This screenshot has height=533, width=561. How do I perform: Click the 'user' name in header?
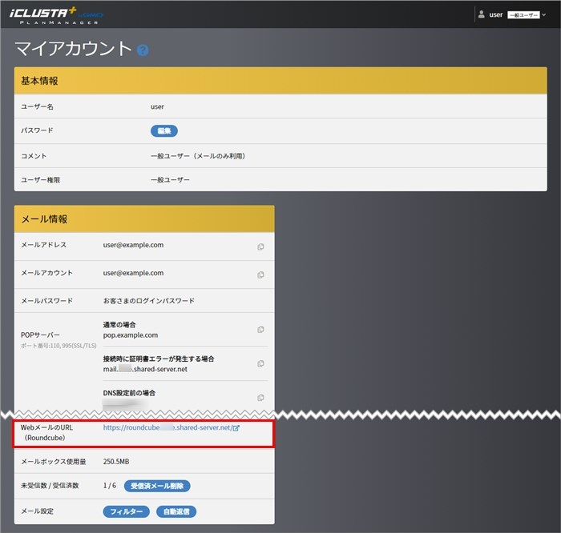pos(496,14)
